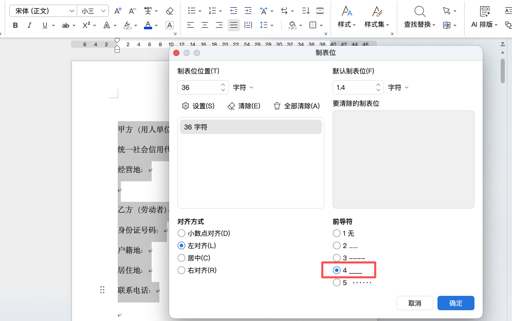Open the tab stops ruler icon
Screen dimensions: 512x321
tap(320, 11)
